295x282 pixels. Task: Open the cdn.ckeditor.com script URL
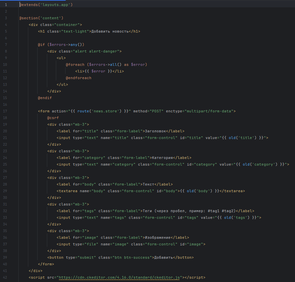pos(119,277)
